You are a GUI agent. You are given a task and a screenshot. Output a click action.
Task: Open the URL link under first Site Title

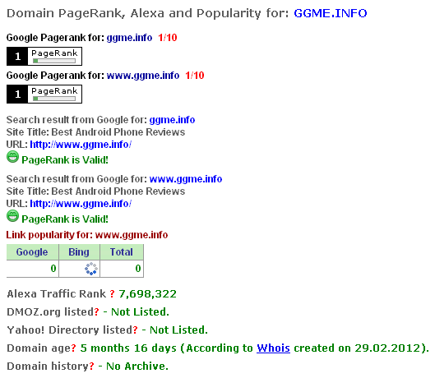pos(81,145)
